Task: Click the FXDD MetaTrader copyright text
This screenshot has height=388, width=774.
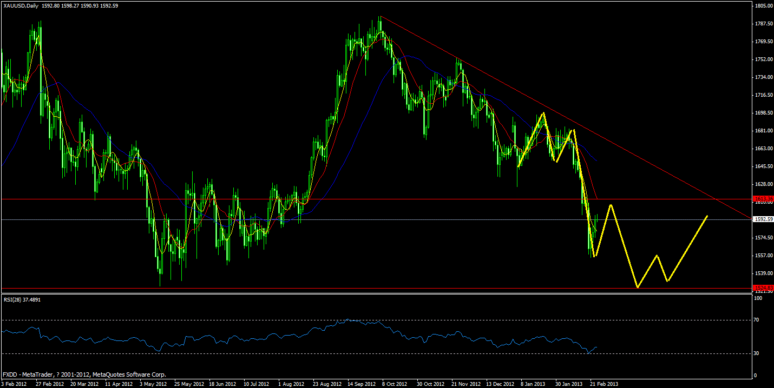Action: pos(84,373)
